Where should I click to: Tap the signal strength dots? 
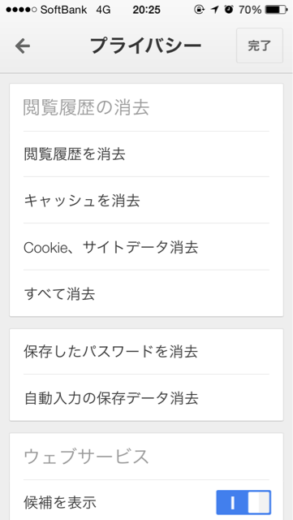point(21,10)
